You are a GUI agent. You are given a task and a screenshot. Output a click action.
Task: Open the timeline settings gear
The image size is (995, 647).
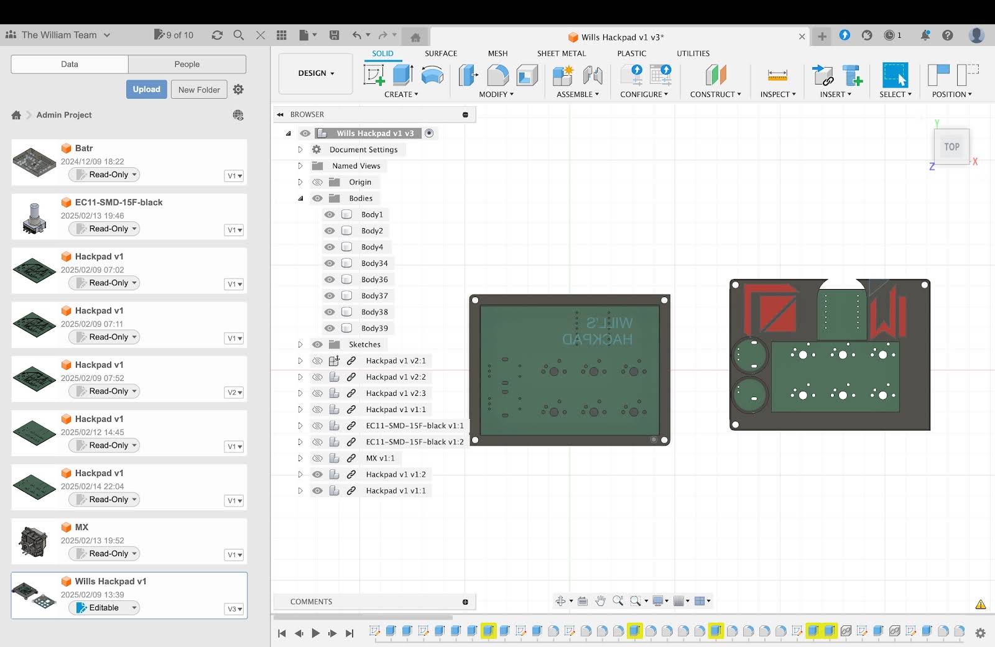(x=980, y=633)
